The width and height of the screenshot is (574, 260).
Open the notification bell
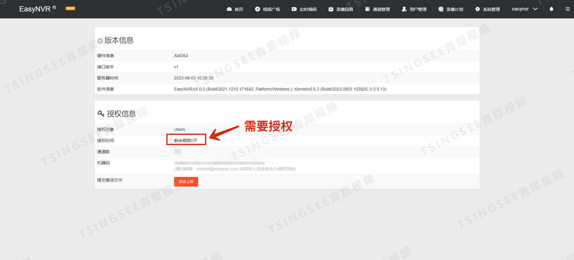click(551, 9)
